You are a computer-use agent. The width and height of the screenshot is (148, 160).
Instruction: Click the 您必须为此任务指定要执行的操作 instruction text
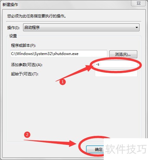coord(36,16)
